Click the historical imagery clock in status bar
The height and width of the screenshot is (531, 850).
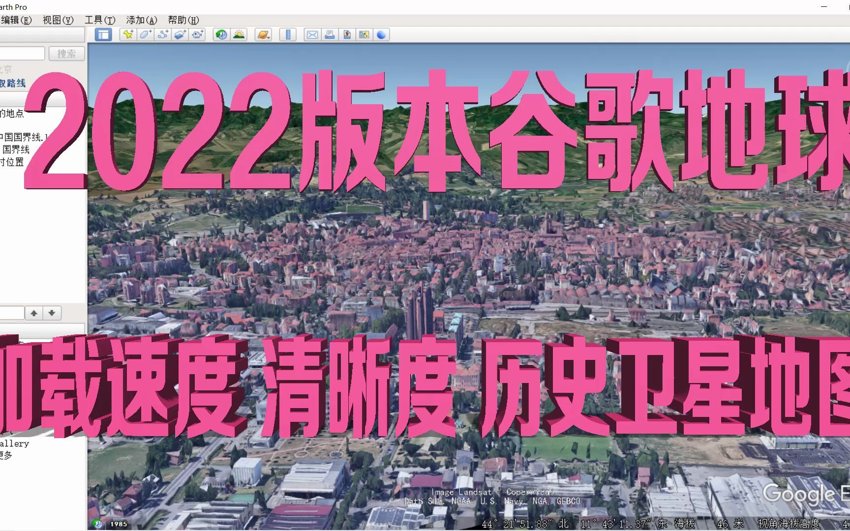[97, 524]
